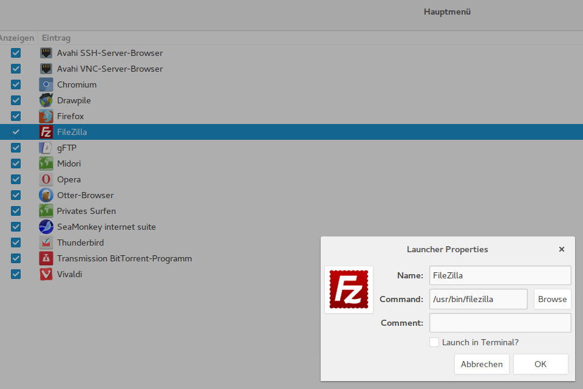
Task: Click the Eintrag column header
Action: (x=56, y=38)
